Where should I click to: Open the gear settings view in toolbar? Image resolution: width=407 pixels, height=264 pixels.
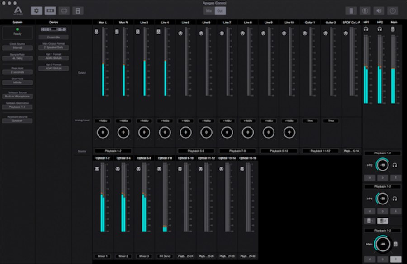36,11
